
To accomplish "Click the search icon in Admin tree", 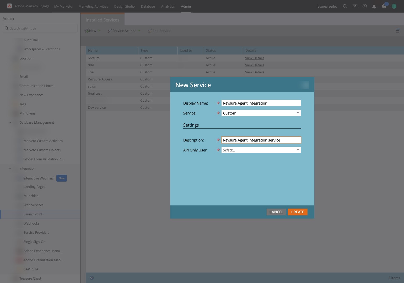I will click(7, 28).
